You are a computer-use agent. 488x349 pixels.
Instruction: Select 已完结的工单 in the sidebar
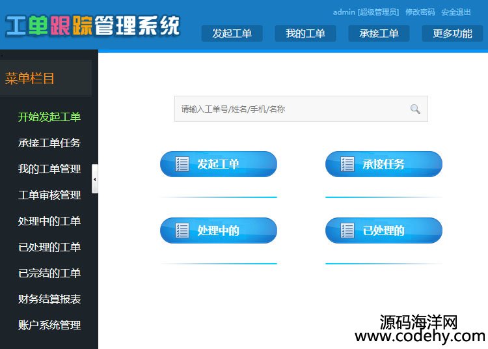(49, 273)
